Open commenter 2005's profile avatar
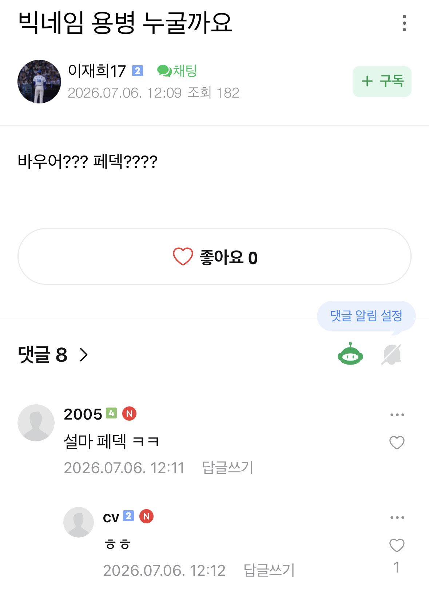Screen dimensions: 429x594 pos(36,423)
